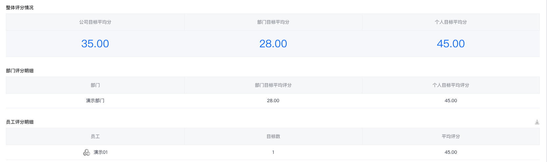Select the personal score 45.00 in blue
The width and height of the screenshot is (547, 162).
451,44
